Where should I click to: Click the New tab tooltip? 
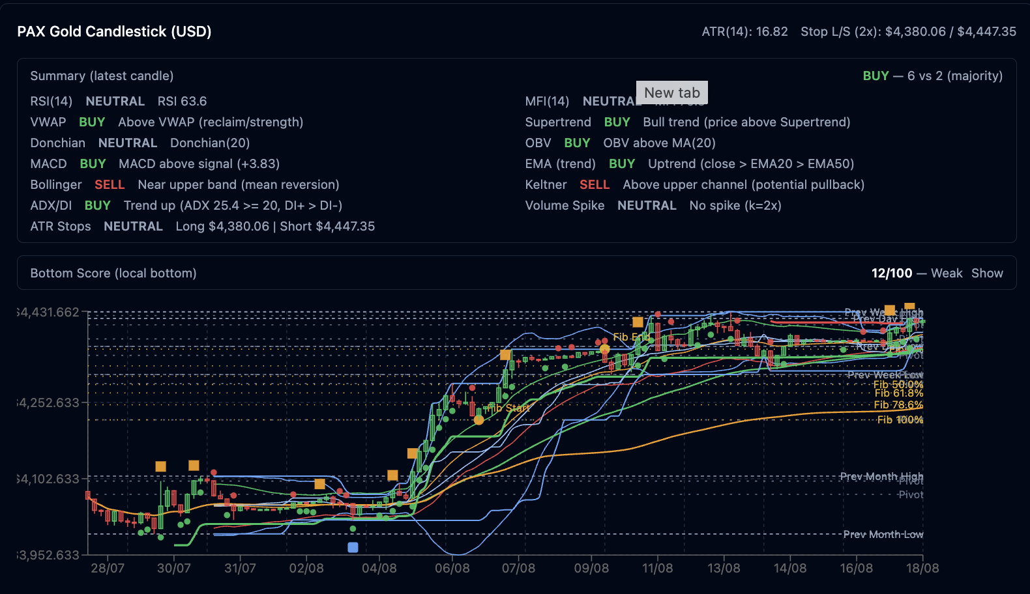click(x=672, y=92)
